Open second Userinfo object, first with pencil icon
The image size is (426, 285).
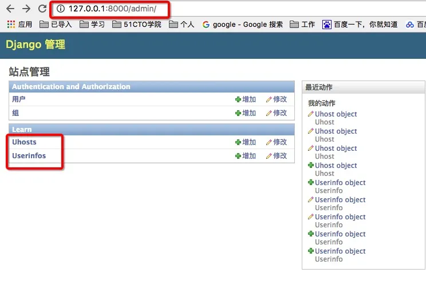[x=340, y=200]
